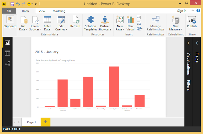203x134 pixels.
Task: Click the Clipboard paste icon
Action: pos(10,19)
